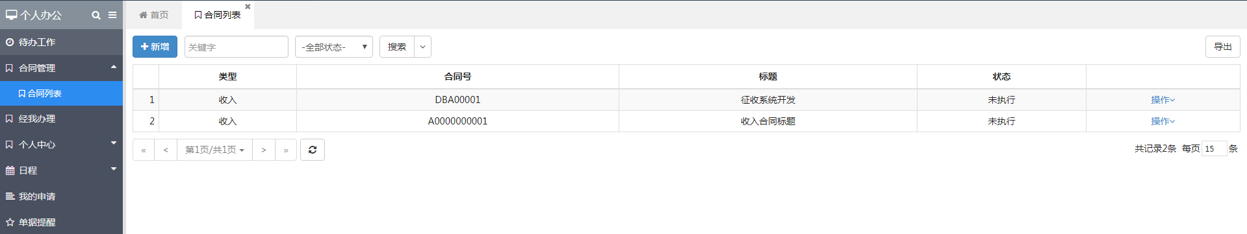Go to the previous page
This screenshot has height=234, width=1247.
166,150
